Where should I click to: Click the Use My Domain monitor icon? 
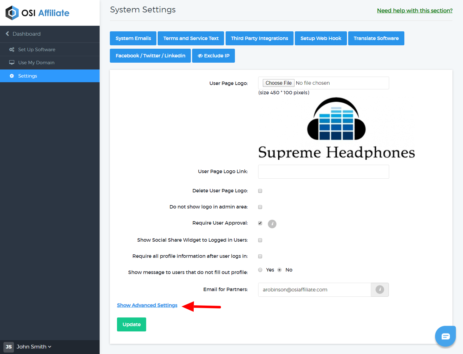pyautogui.click(x=12, y=62)
